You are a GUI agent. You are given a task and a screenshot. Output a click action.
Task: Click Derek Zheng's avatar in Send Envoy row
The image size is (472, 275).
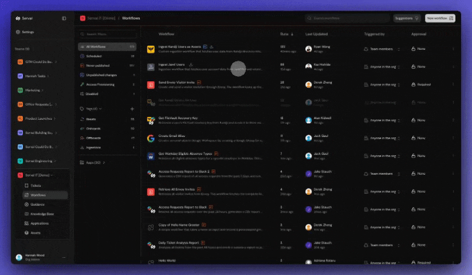pos(308,85)
